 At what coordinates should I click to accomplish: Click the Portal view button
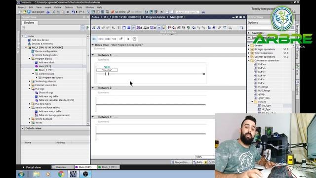tap(32, 167)
